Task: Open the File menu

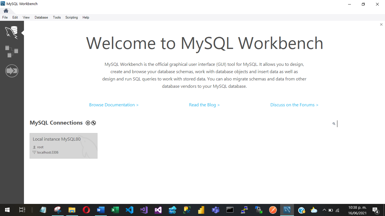Action: click(5, 17)
